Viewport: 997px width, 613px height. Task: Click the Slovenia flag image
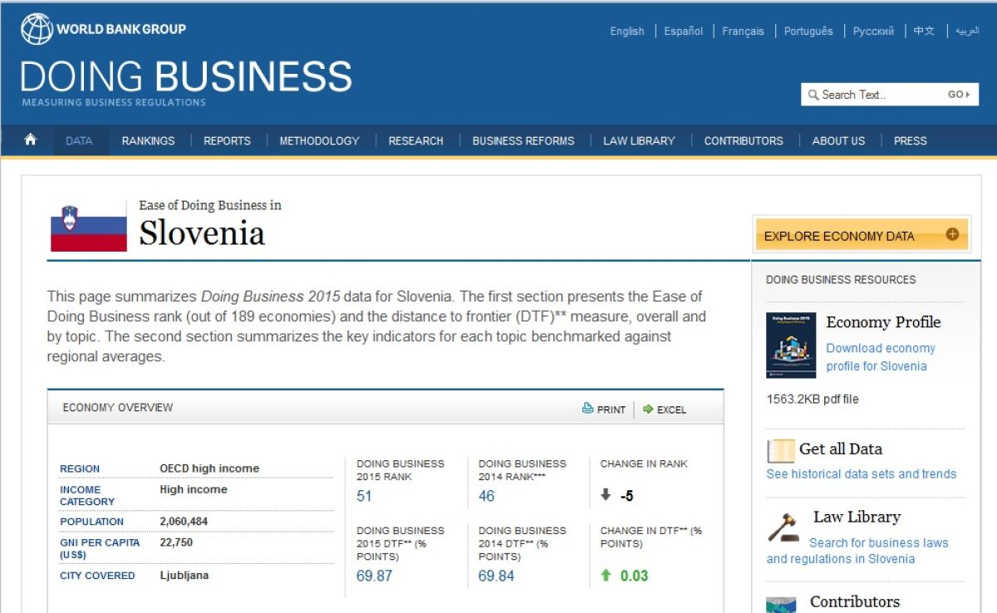(x=89, y=227)
